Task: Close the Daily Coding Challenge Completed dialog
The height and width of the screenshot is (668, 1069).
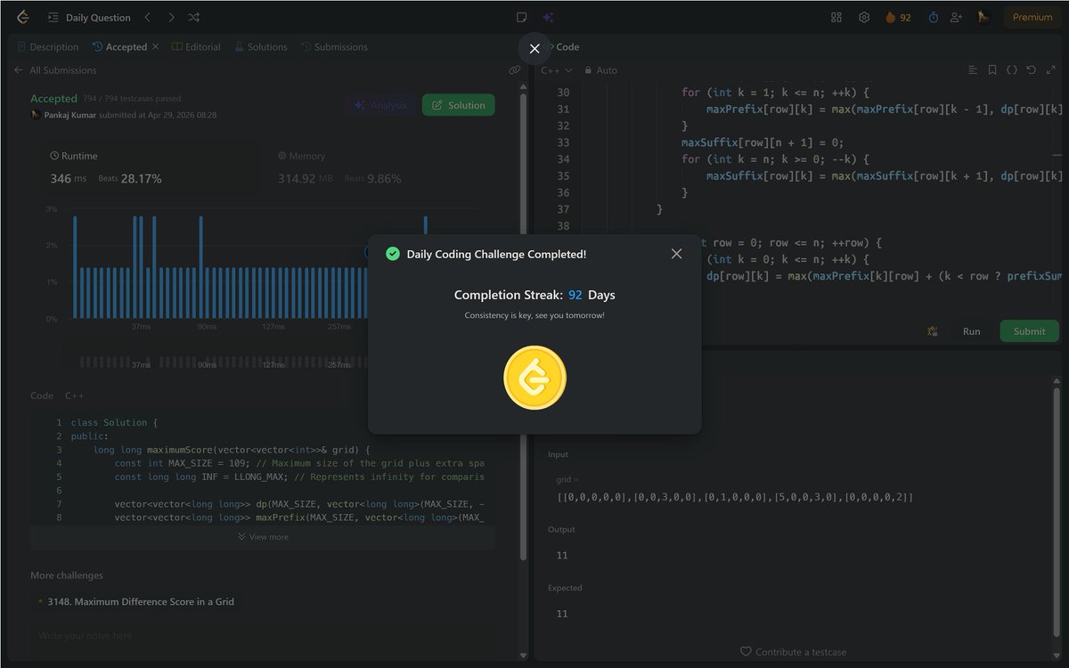Action: (676, 254)
